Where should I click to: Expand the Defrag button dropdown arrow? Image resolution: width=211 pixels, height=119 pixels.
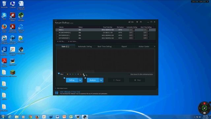80,80
